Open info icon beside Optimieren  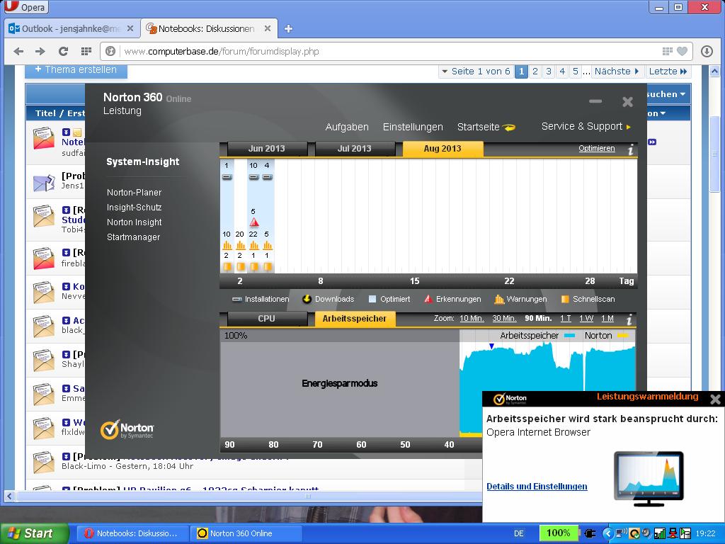[630, 149]
